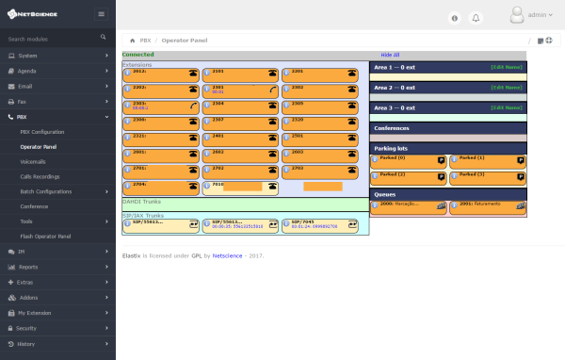Click the phone icon on extension 2201
Image resolution: width=565 pixels, height=360 pixels.
[x=351, y=73]
